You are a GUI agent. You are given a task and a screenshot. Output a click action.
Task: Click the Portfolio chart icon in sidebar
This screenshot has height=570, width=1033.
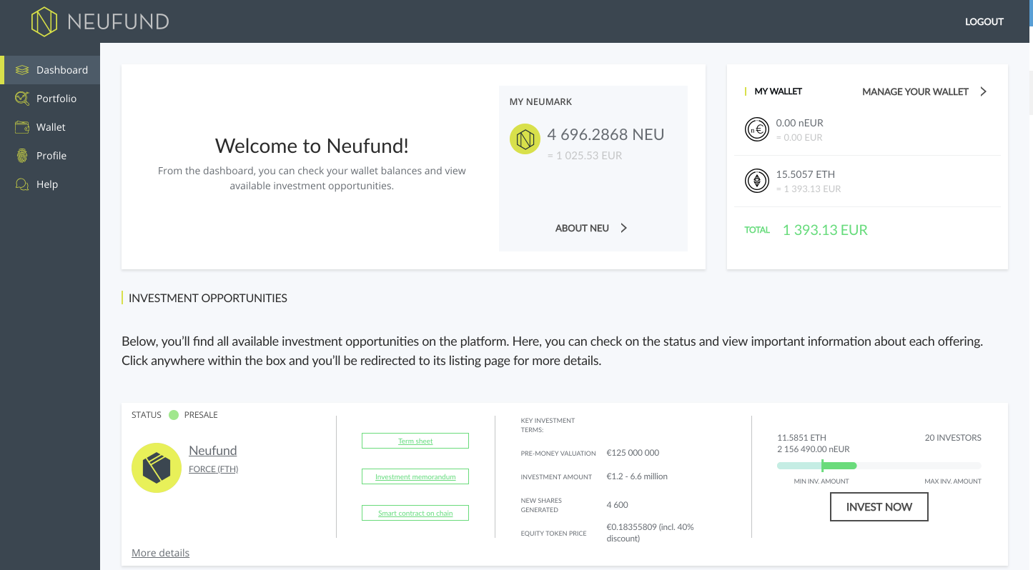pyautogui.click(x=22, y=99)
